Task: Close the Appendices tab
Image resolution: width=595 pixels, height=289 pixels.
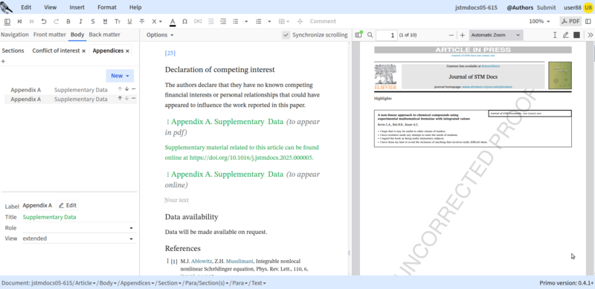Action: pyautogui.click(x=127, y=51)
